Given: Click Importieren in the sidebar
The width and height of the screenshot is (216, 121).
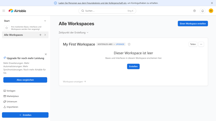Looking at the screenshot, I should 12,107.
